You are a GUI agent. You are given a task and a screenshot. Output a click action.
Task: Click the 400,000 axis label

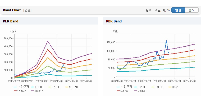click(x=8, y=46)
